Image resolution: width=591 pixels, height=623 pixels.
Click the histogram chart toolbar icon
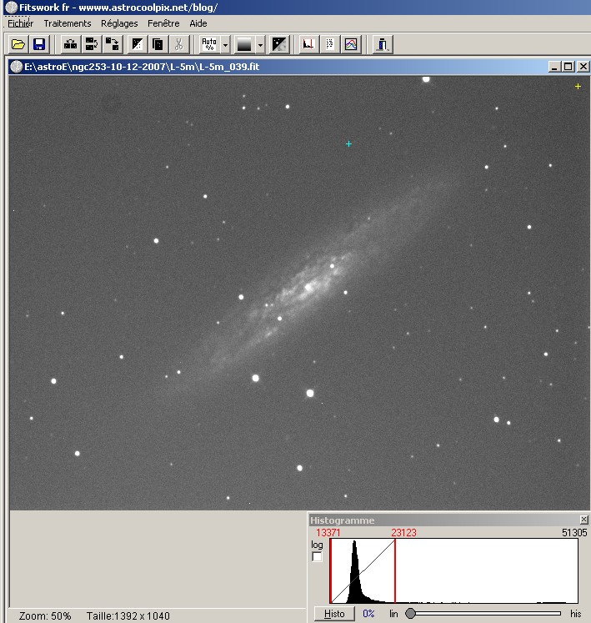tap(308, 44)
